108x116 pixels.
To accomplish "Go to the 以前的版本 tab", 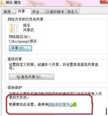I will (55, 12).
